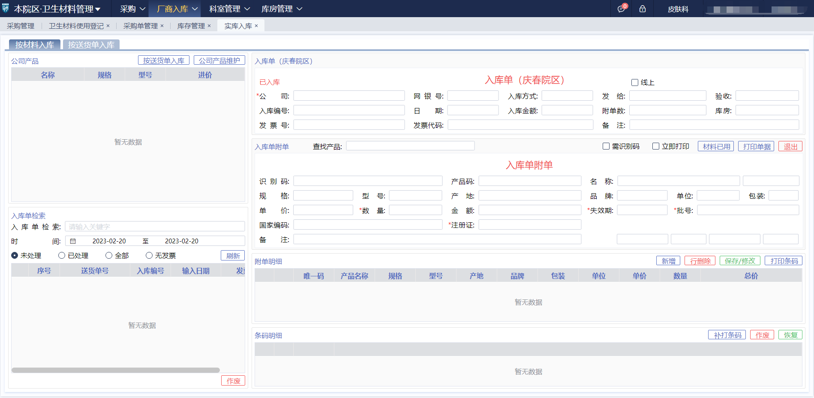814x398 pixels.
Task: Focus the 识别码 input field
Action: (368, 181)
